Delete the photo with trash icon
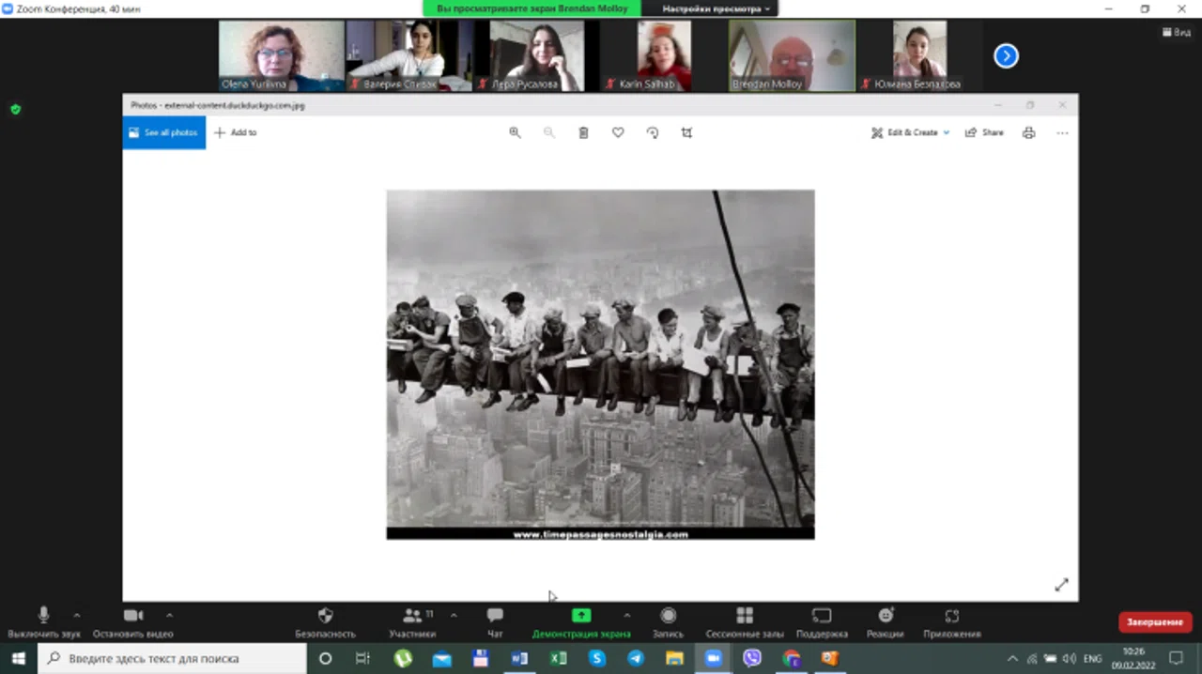1202x674 pixels. (583, 132)
